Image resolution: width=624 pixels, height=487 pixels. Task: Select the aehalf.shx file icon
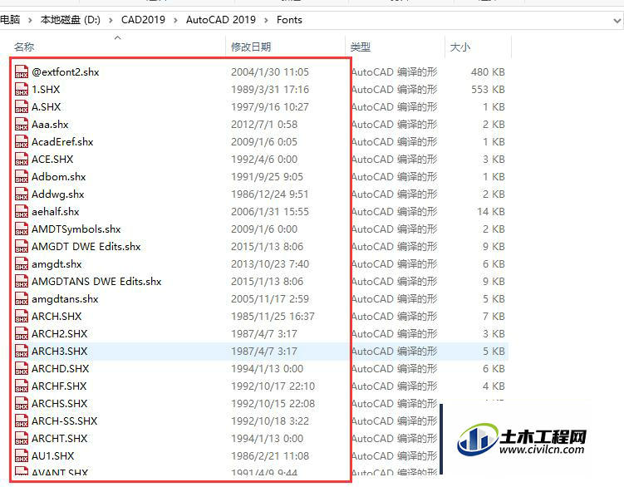22,211
